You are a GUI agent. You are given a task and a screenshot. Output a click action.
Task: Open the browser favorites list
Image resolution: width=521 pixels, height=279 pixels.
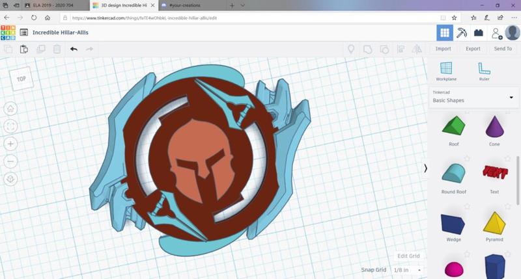[473, 18]
